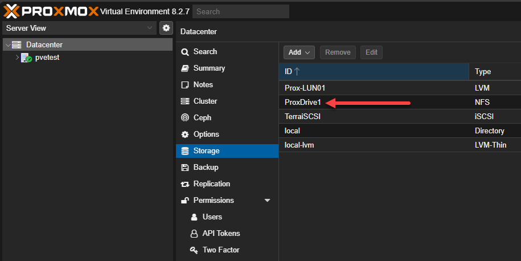The width and height of the screenshot is (521, 261).
Task: Click the Proxmox logo
Action: [x=50, y=11]
